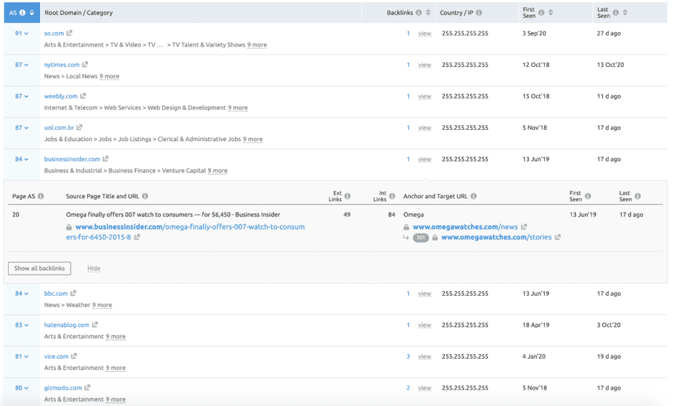
Task: Sort by Last Seen column arrows
Action: tap(626, 12)
